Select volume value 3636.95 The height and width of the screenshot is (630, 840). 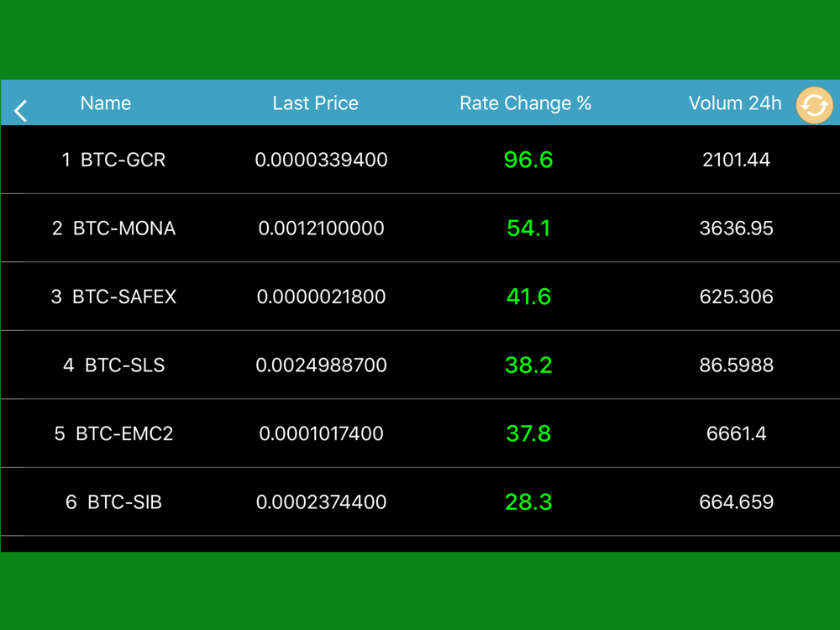pos(736,228)
